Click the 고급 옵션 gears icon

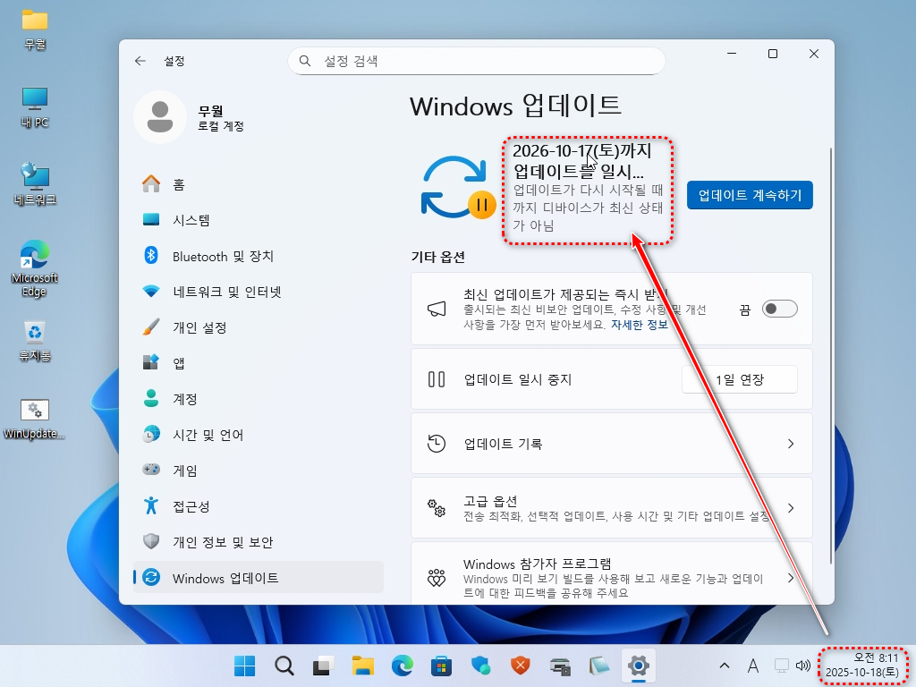point(437,508)
